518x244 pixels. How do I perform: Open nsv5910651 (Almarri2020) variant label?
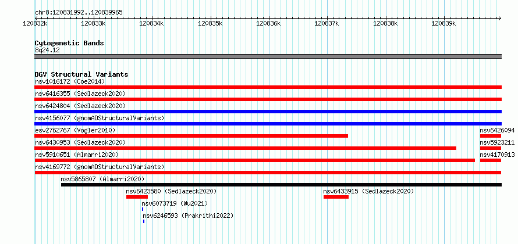pyautogui.click(x=77, y=155)
